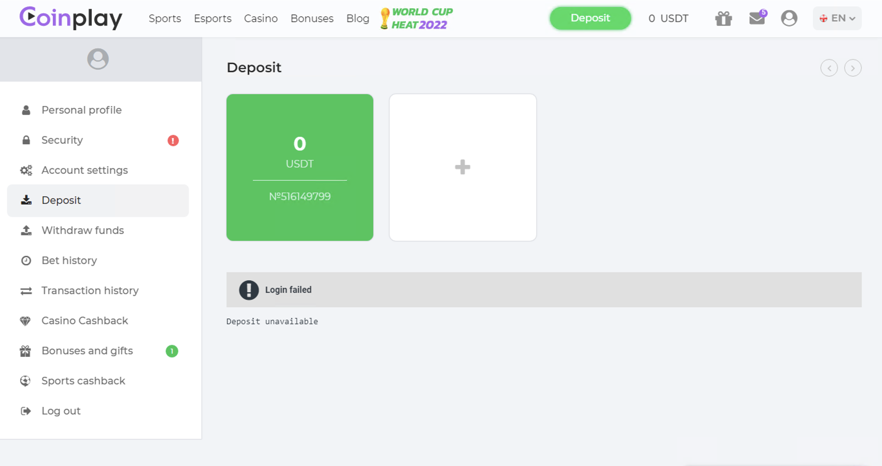Click the account number №516149799
882x466 pixels.
point(300,197)
